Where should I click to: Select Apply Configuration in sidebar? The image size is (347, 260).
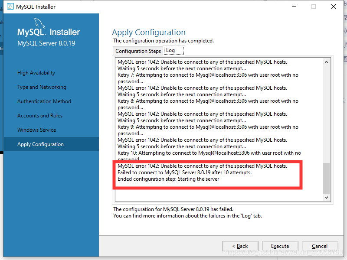pyautogui.click(x=51, y=144)
